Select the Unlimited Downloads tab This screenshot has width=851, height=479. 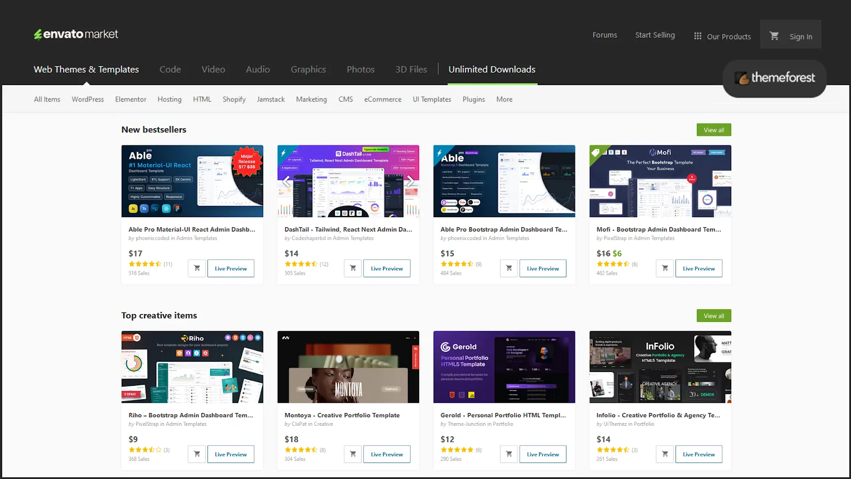(x=491, y=70)
